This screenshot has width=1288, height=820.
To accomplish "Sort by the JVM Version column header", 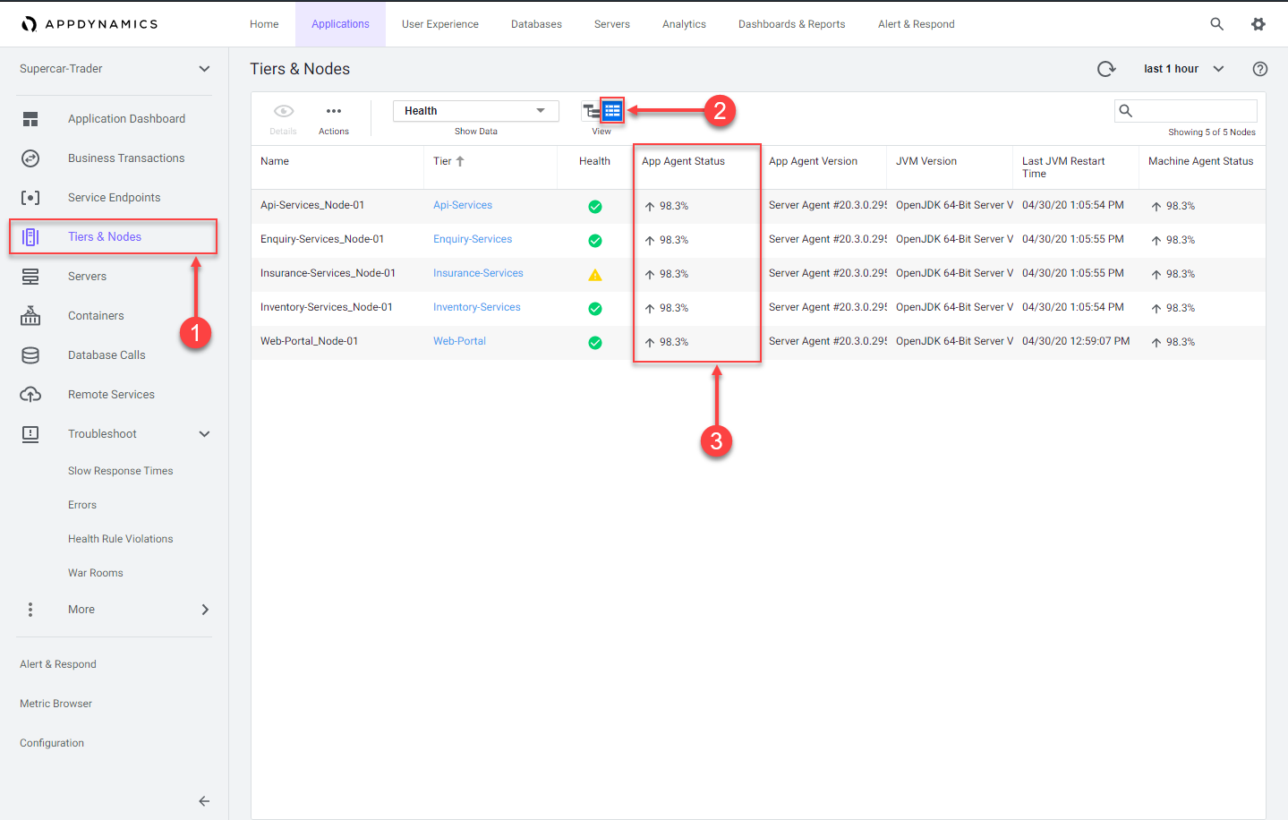I will [926, 161].
